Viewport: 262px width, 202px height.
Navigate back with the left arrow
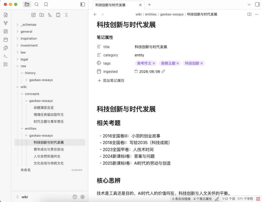click(95, 14)
